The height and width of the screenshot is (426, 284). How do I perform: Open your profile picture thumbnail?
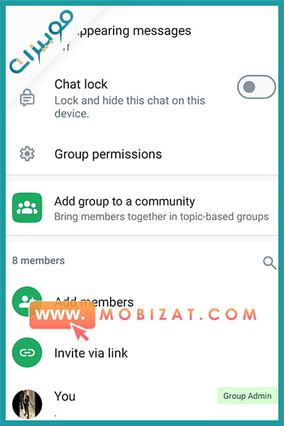point(27,404)
